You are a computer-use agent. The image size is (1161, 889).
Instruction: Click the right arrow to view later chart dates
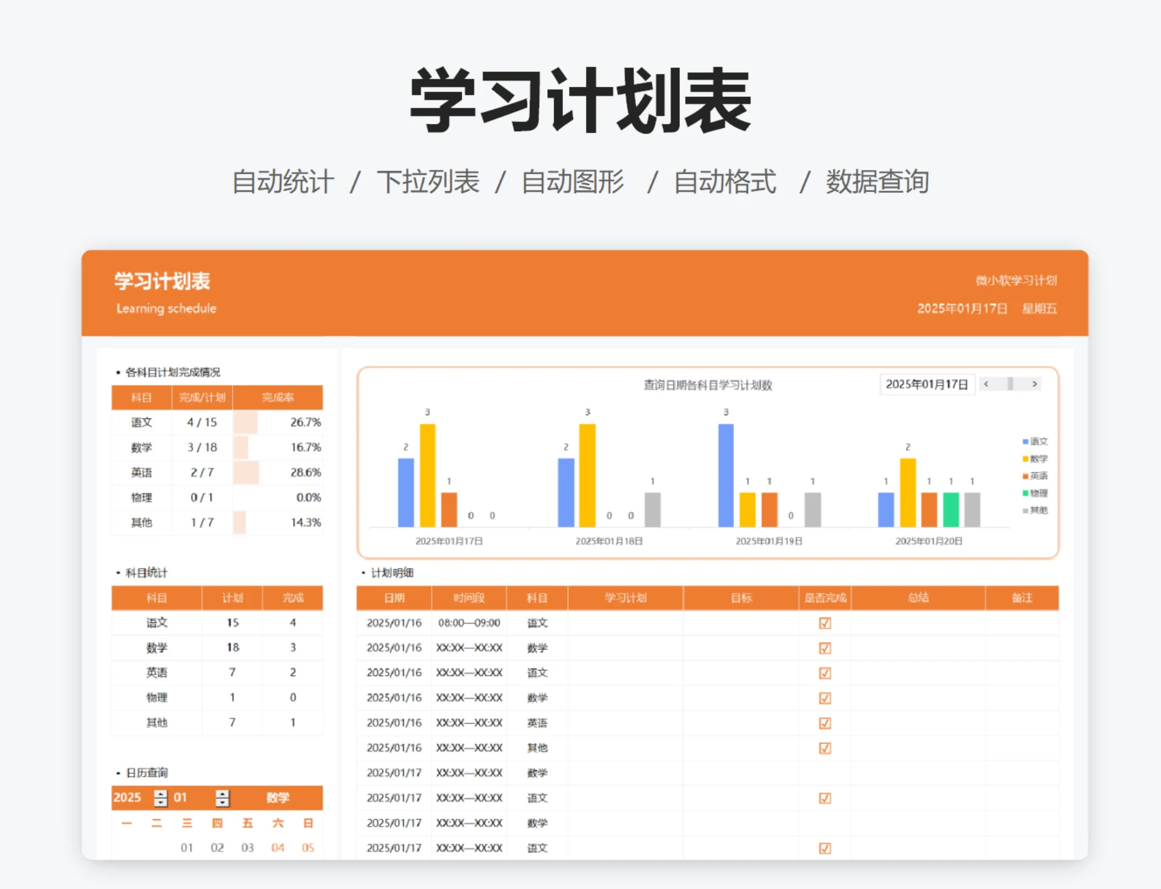(1035, 384)
